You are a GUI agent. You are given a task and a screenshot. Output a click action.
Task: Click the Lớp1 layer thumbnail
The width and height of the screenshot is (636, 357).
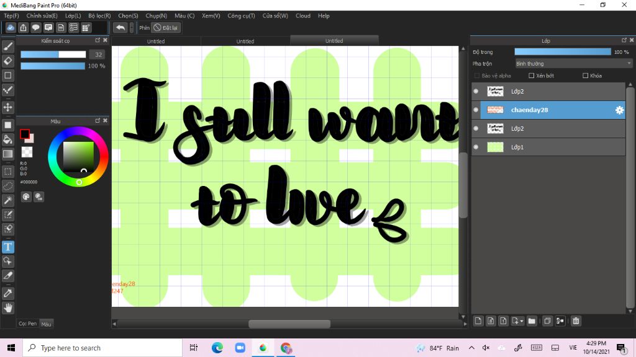pyautogui.click(x=495, y=147)
